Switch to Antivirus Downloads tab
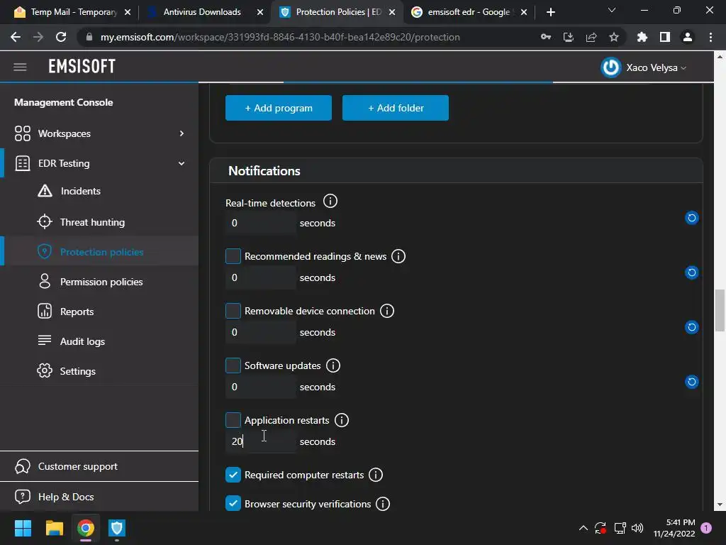This screenshot has width=726, height=545. pos(202,12)
